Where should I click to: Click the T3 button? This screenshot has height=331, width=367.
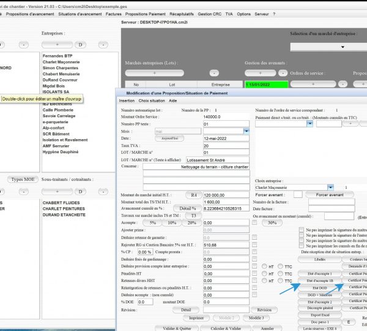pos(193,215)
